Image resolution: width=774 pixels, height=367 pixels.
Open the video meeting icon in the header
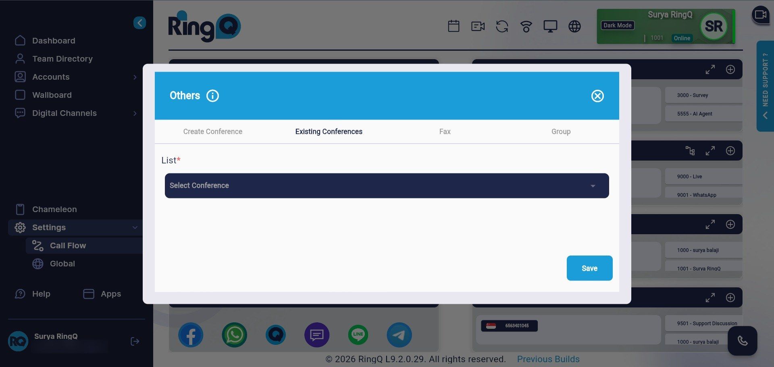coord(478,27)
